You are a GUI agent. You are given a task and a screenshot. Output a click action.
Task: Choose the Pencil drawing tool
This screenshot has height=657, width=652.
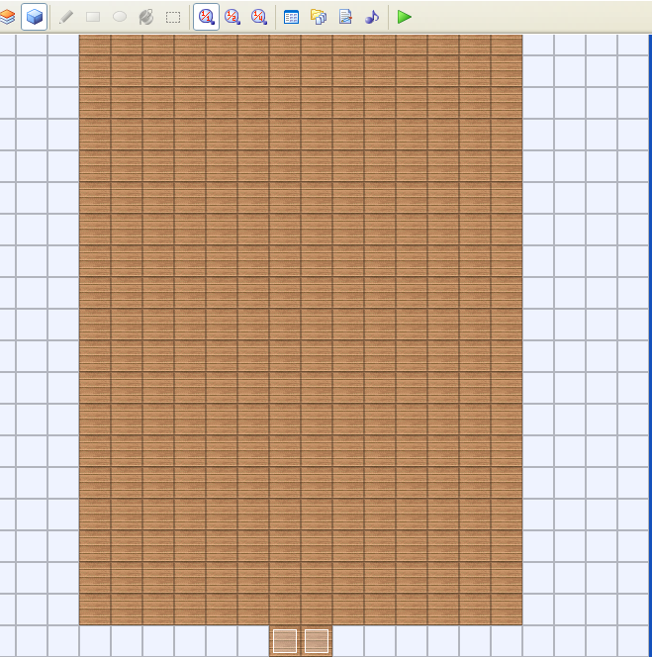point(66,17)
